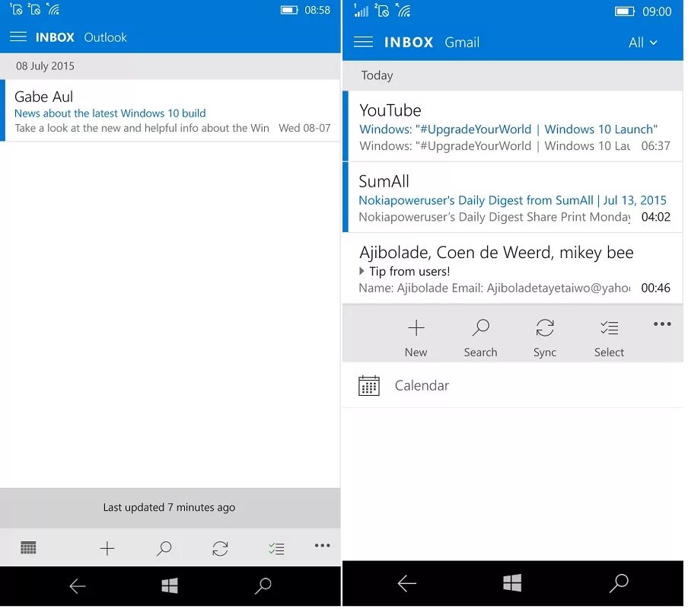
Task: Tap sync icon in Outlook bottom toolbar
Action: (x=220, y=548)
